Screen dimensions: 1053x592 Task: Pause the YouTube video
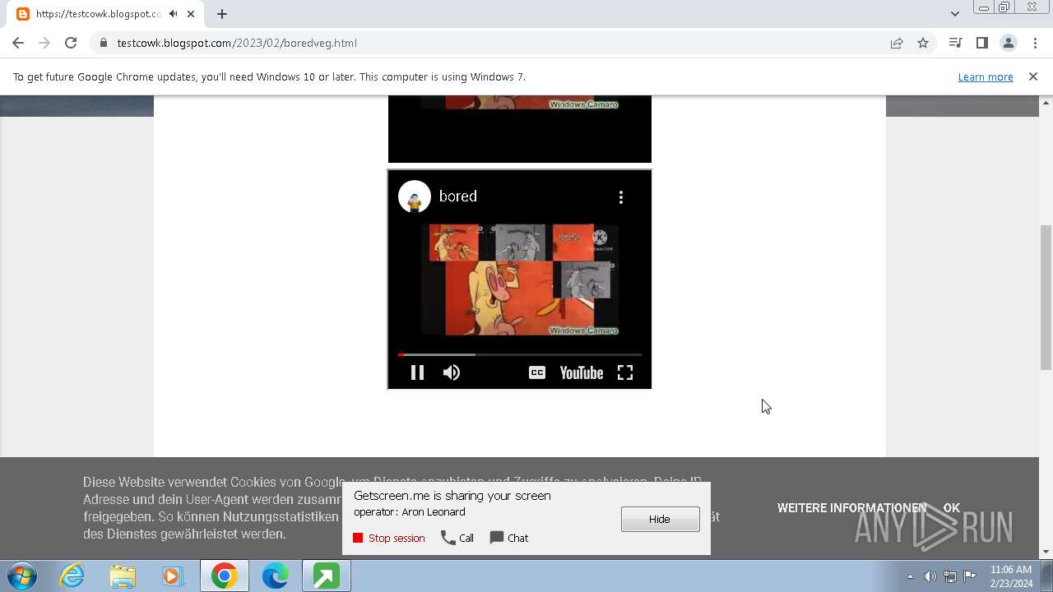coord(417,372)
